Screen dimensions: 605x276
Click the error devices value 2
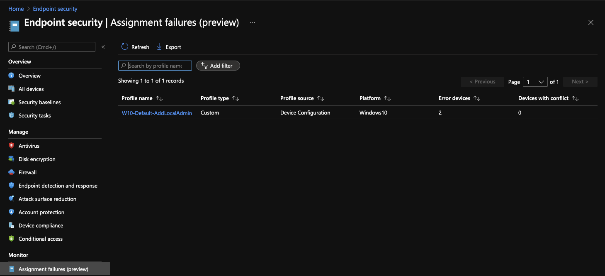tap(440, 112)
